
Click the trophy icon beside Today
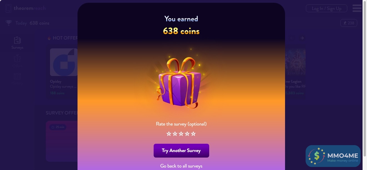pyautogui.click(x=9, y=23)
